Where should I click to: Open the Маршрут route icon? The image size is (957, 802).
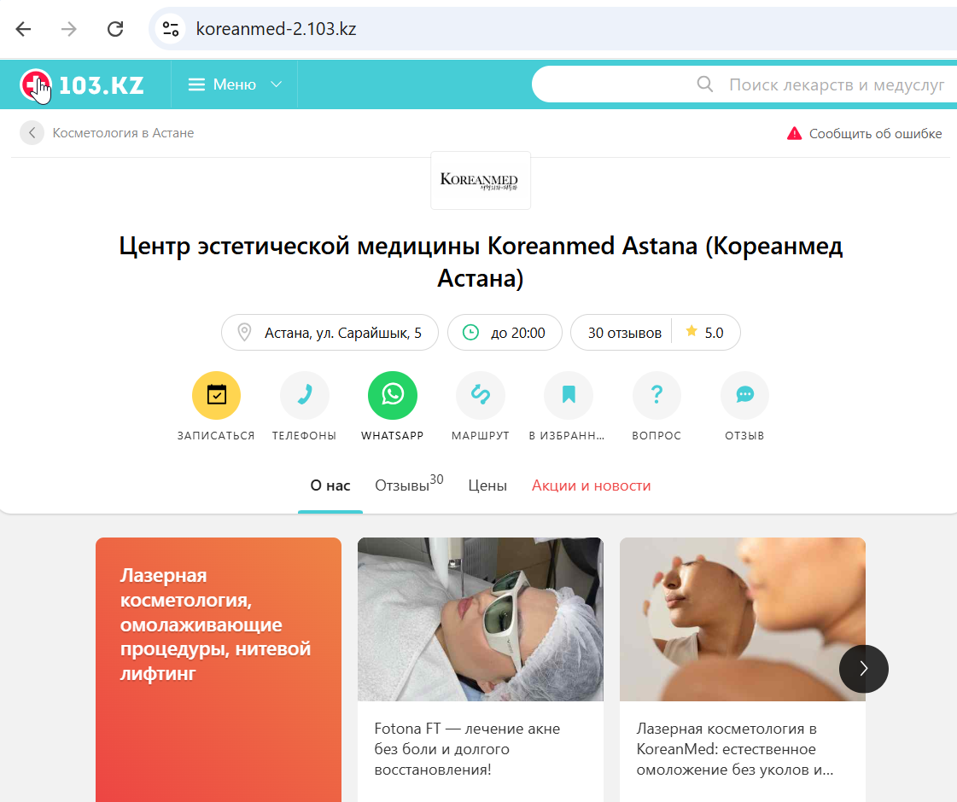[481, 395]
